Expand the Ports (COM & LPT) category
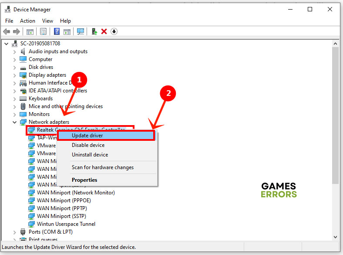The height and width of the screenshot is (255, 343). tap(14, 232)
